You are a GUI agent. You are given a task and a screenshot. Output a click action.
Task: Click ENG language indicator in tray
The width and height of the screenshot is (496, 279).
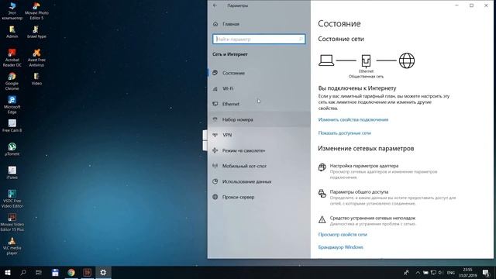pyautogui.click(x=451, y=272)
